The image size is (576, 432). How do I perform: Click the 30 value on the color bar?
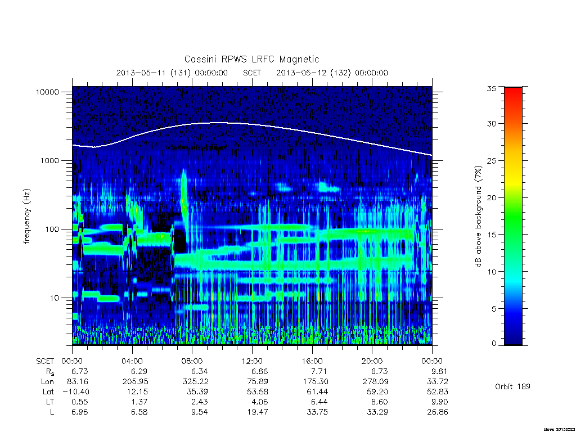[491, 123]
